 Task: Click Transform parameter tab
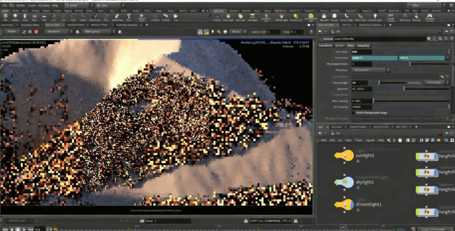325,46
